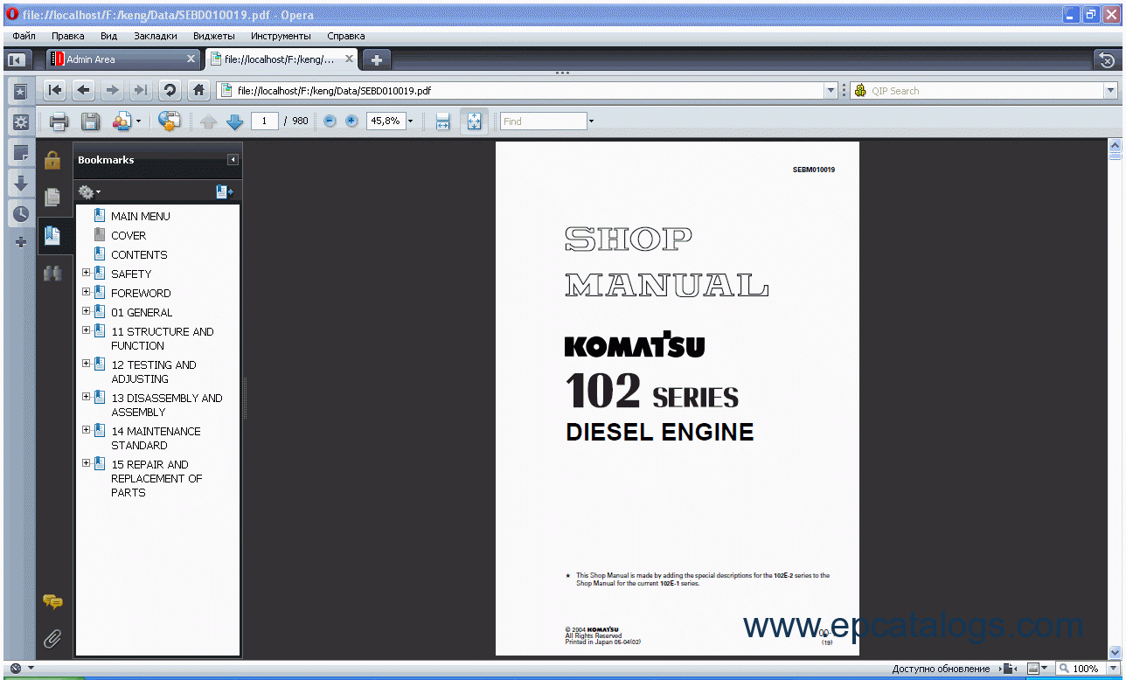
Task: Open the Виджеты menu
Action: [x=213, y=36]
